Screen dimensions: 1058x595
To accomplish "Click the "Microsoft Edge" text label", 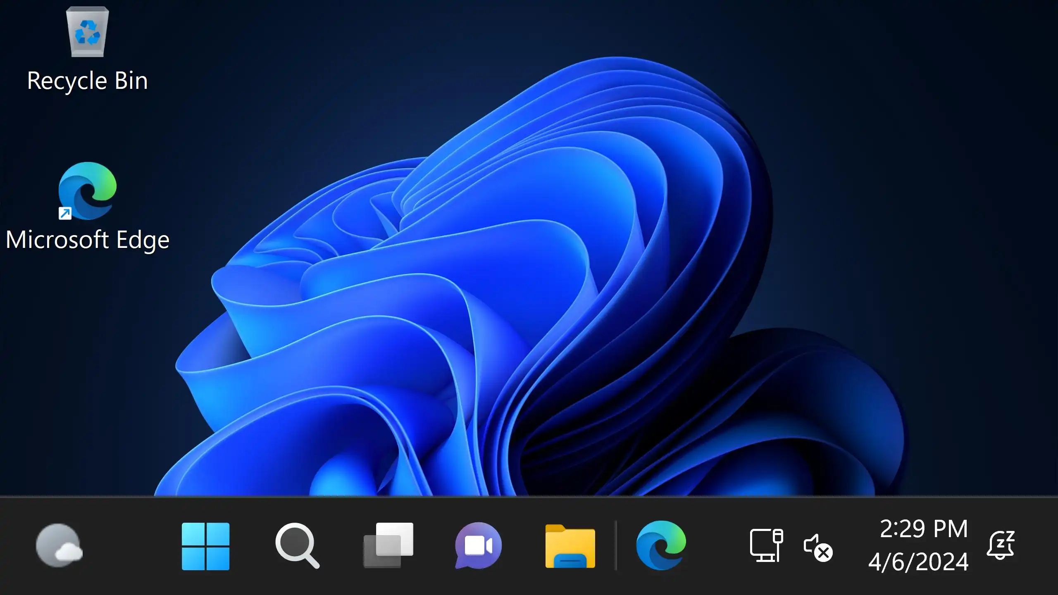I will tap(87, 240).
